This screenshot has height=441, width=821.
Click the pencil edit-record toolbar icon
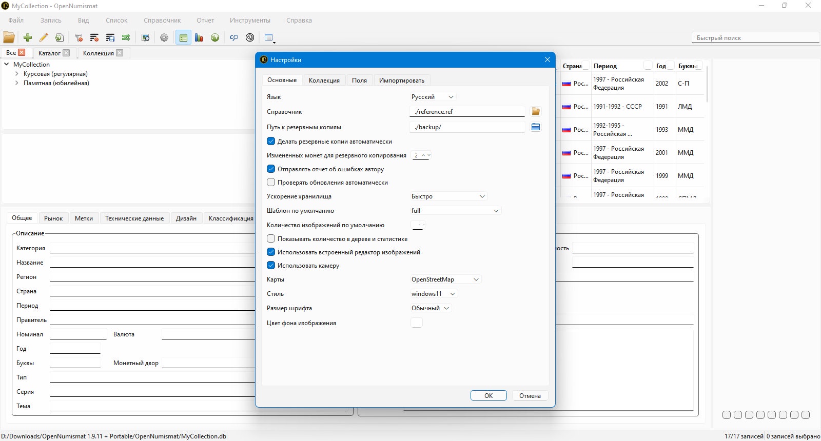point(44,37)
